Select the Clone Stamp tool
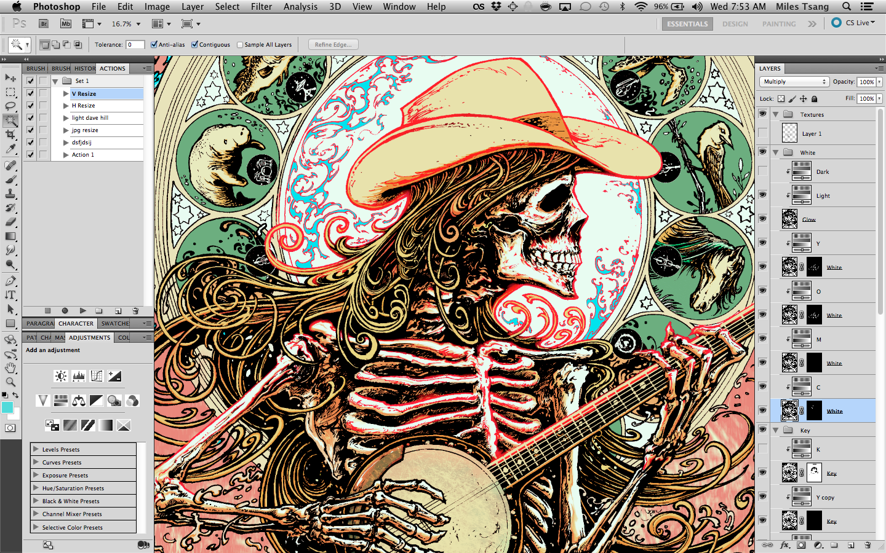This screenshot has width=886, height=553. [x=10, y=194]
